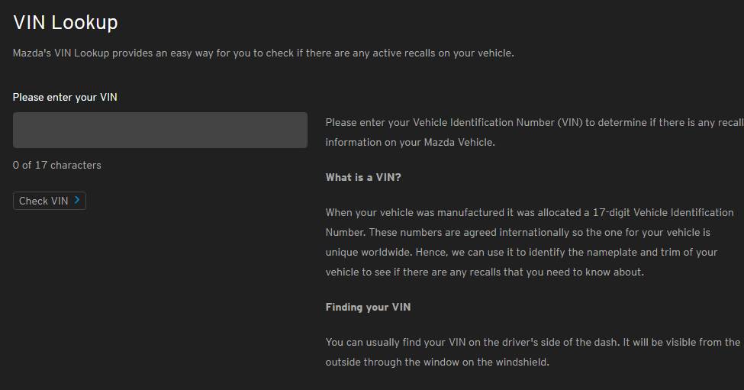744x390 pixels.
Task: Click the line mentioning 'unique worldwide'
Action: click(x=517, y=252)
